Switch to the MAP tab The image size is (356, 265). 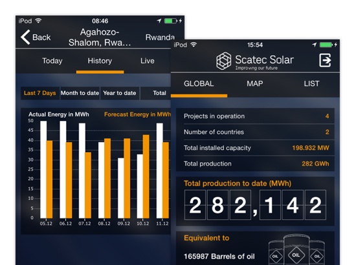[x=255, y=83]
